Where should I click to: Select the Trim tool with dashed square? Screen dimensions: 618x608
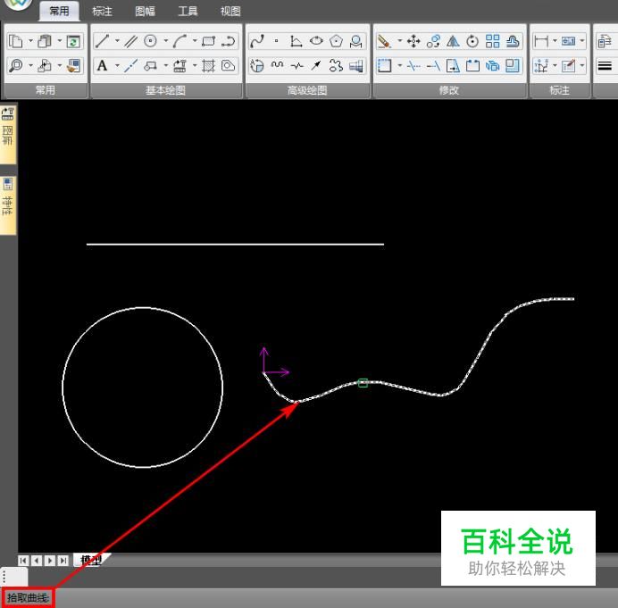[384, 65]
